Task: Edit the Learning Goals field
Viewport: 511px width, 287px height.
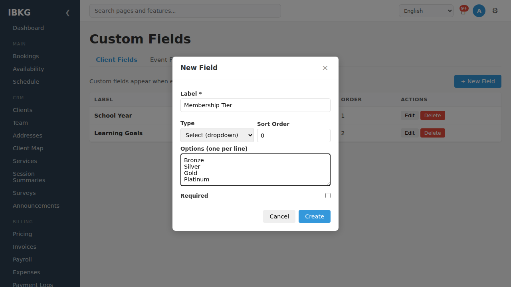Action: [410, 133]
